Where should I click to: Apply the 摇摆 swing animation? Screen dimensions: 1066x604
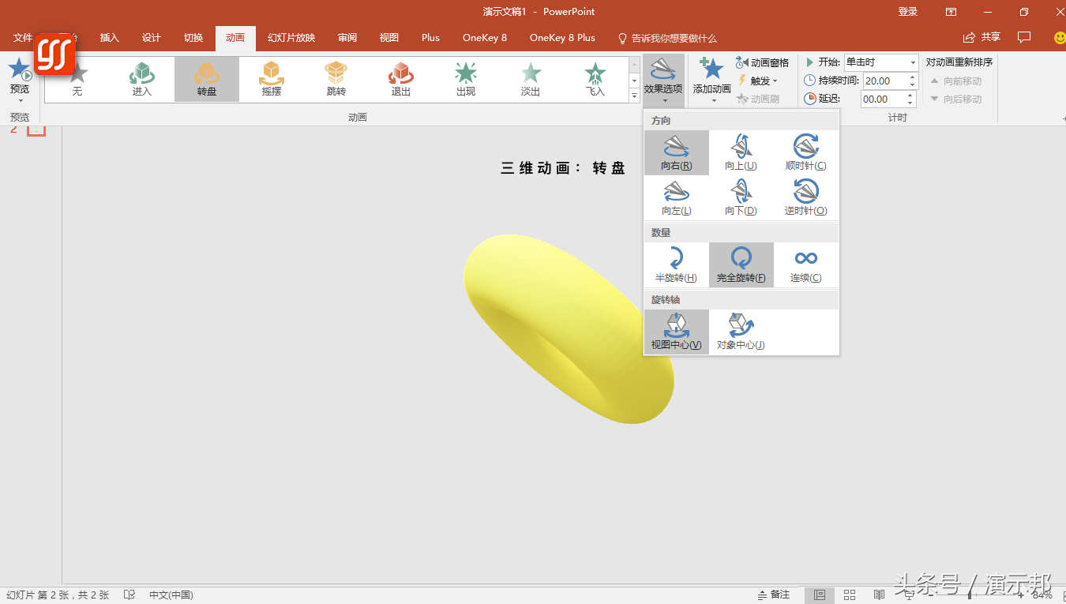click(x=272, y=79)
